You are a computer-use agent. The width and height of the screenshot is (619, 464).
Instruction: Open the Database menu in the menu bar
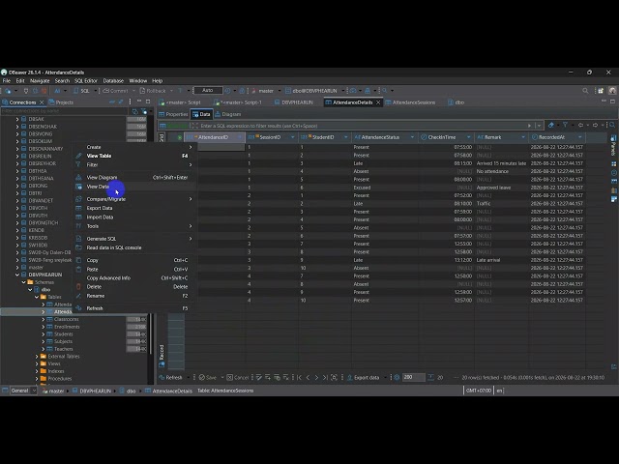(113, 81)
